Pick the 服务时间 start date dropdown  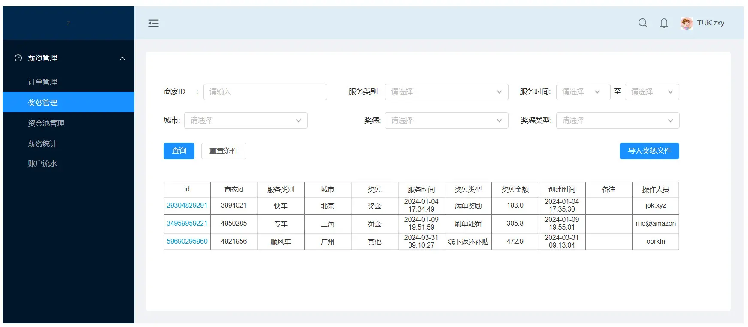(583, 92)
